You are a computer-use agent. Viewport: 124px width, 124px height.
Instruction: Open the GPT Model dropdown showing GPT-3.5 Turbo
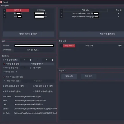[x=34, y=50]
